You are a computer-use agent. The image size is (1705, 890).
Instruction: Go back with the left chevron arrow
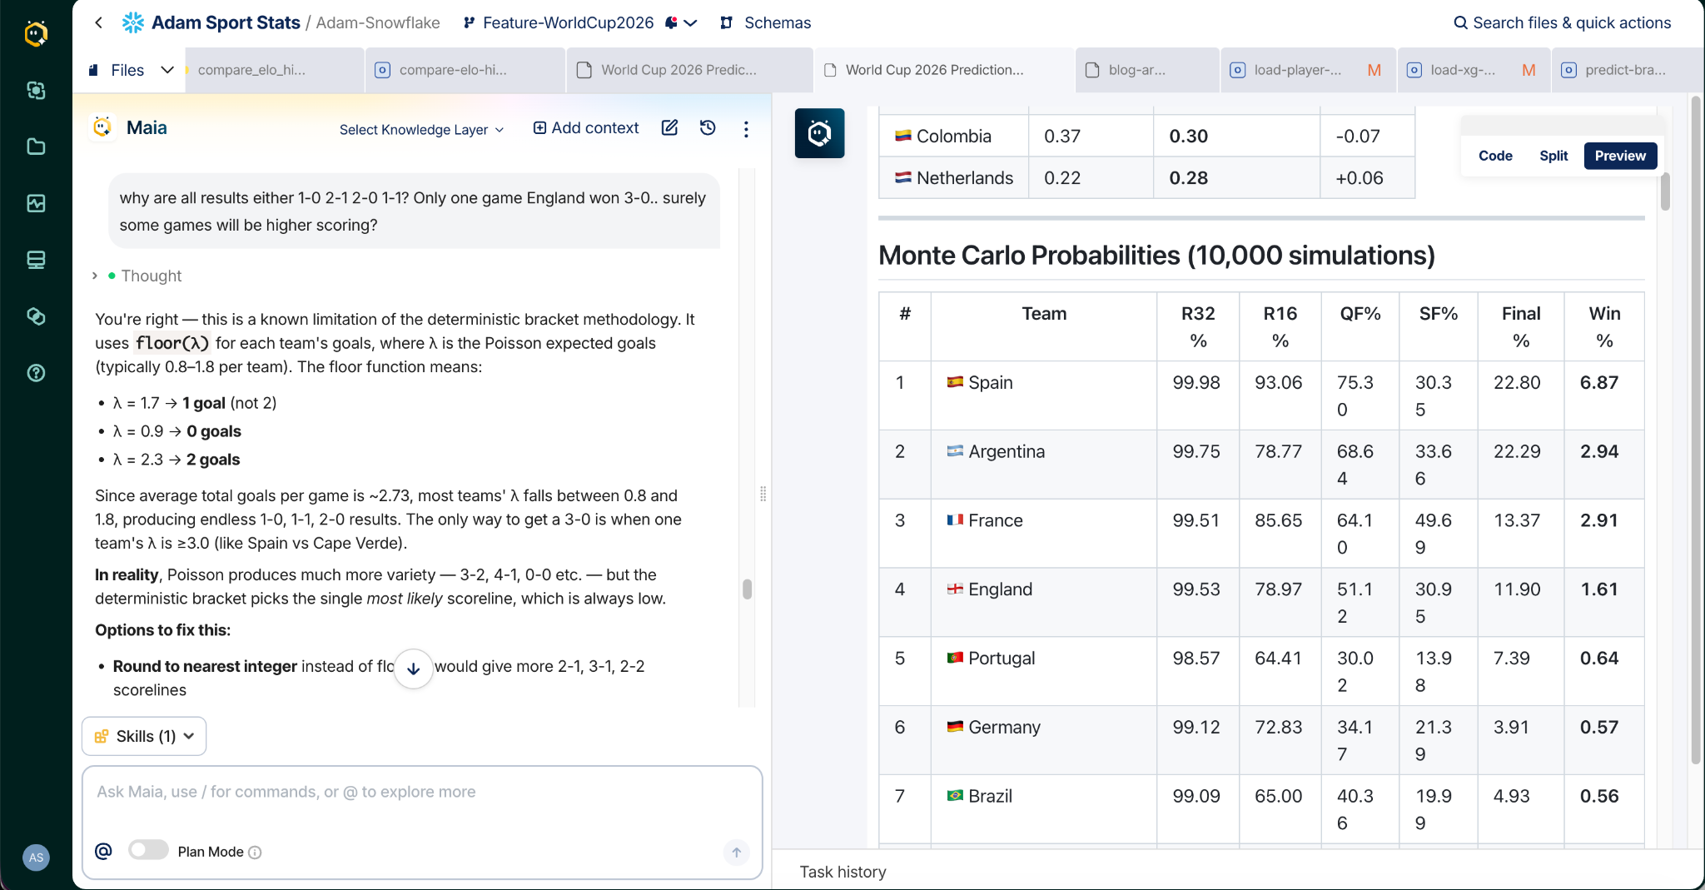tap(98, 22)
